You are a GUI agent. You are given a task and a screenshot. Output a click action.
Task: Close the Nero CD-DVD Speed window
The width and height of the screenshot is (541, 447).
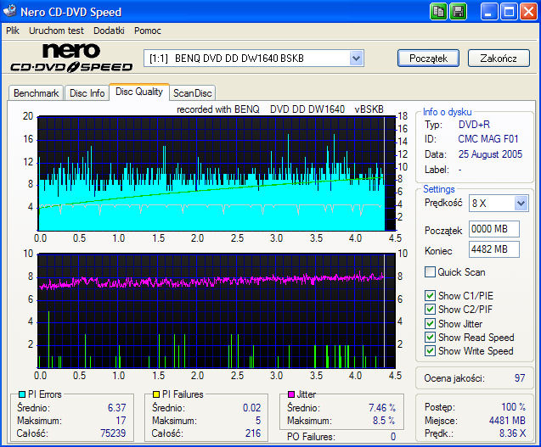click(x=528, y=12)
